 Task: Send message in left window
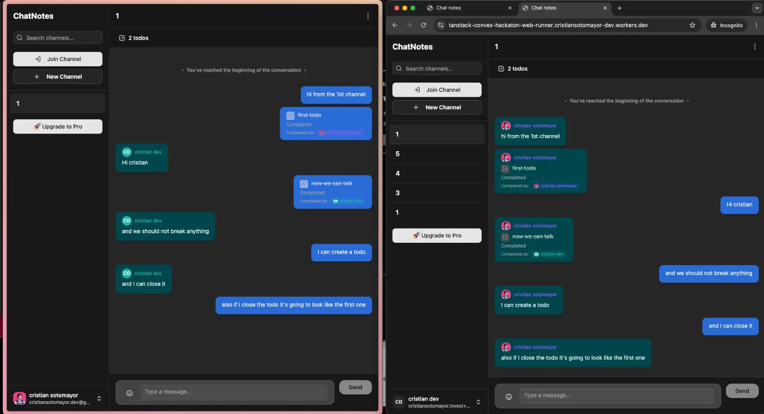[355, 387]
